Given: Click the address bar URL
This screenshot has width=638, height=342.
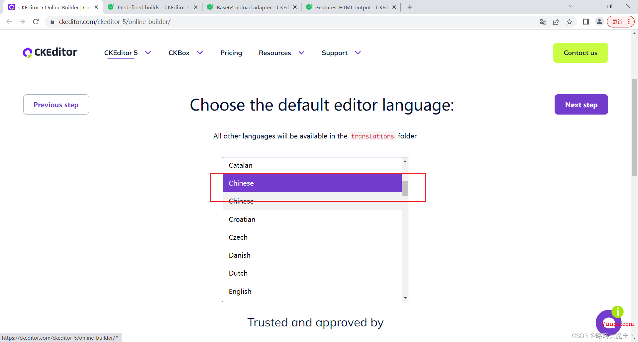Looking at the screenshot, I should pos(115,22).
